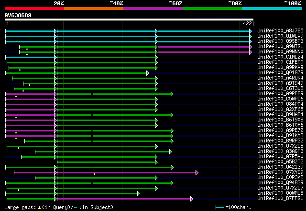Select the UniRef100_B9RP32 hit label
This screenshot has width=306, height=211.
[280, 141]
